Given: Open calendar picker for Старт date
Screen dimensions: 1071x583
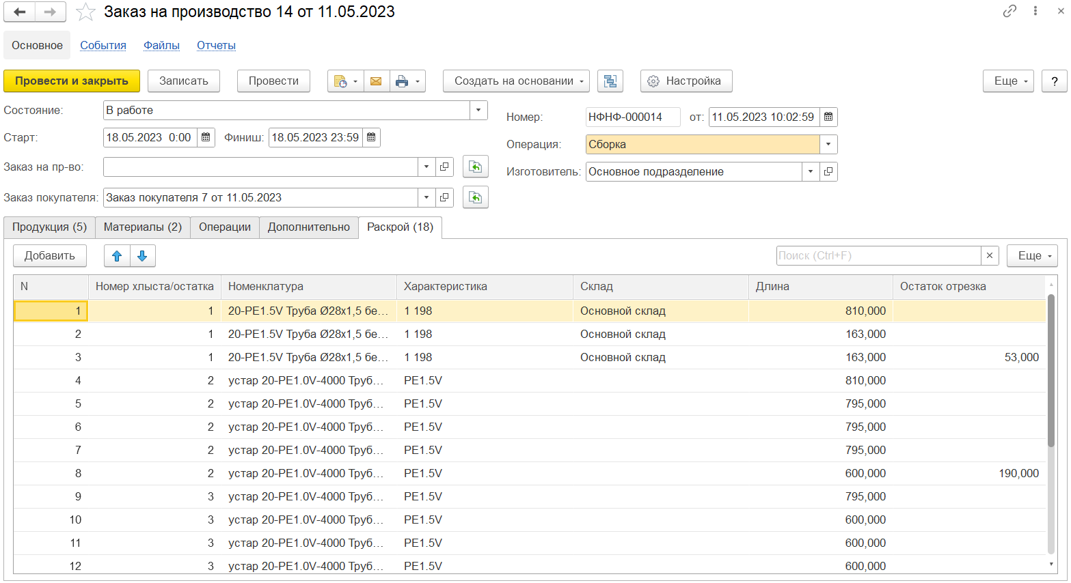Looking at the screenshot, I should coord(206,138).
